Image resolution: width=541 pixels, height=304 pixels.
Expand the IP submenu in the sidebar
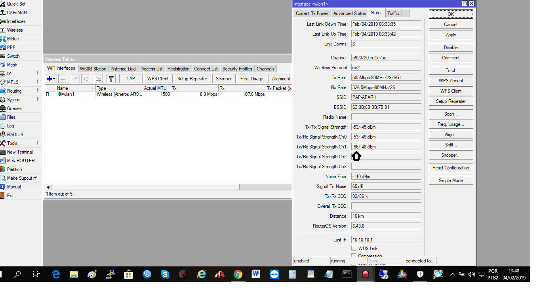[x=38, y=73]
